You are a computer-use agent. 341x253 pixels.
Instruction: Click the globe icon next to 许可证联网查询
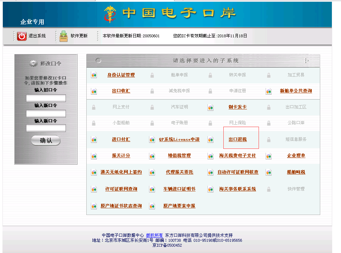(x=94, y=189)
